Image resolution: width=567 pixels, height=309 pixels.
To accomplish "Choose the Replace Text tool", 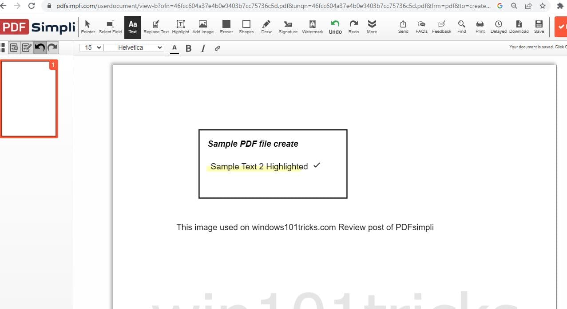I will pos(156,27).
